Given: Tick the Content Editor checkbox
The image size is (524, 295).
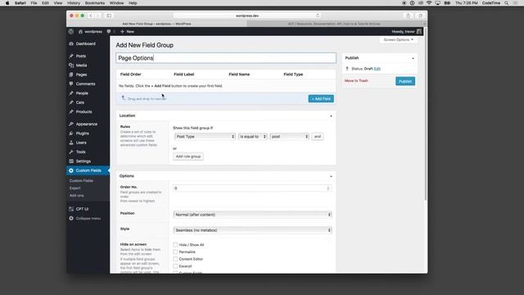Looking at the screenshot, I should click(x=175, y=259).
